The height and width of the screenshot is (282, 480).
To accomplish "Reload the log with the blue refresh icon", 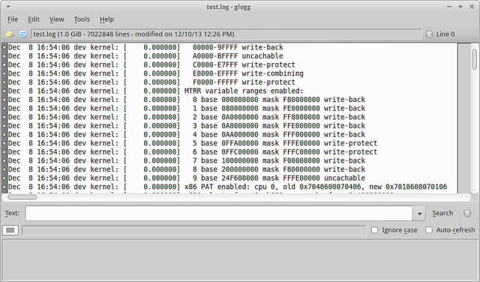I will tap(23, 34).
